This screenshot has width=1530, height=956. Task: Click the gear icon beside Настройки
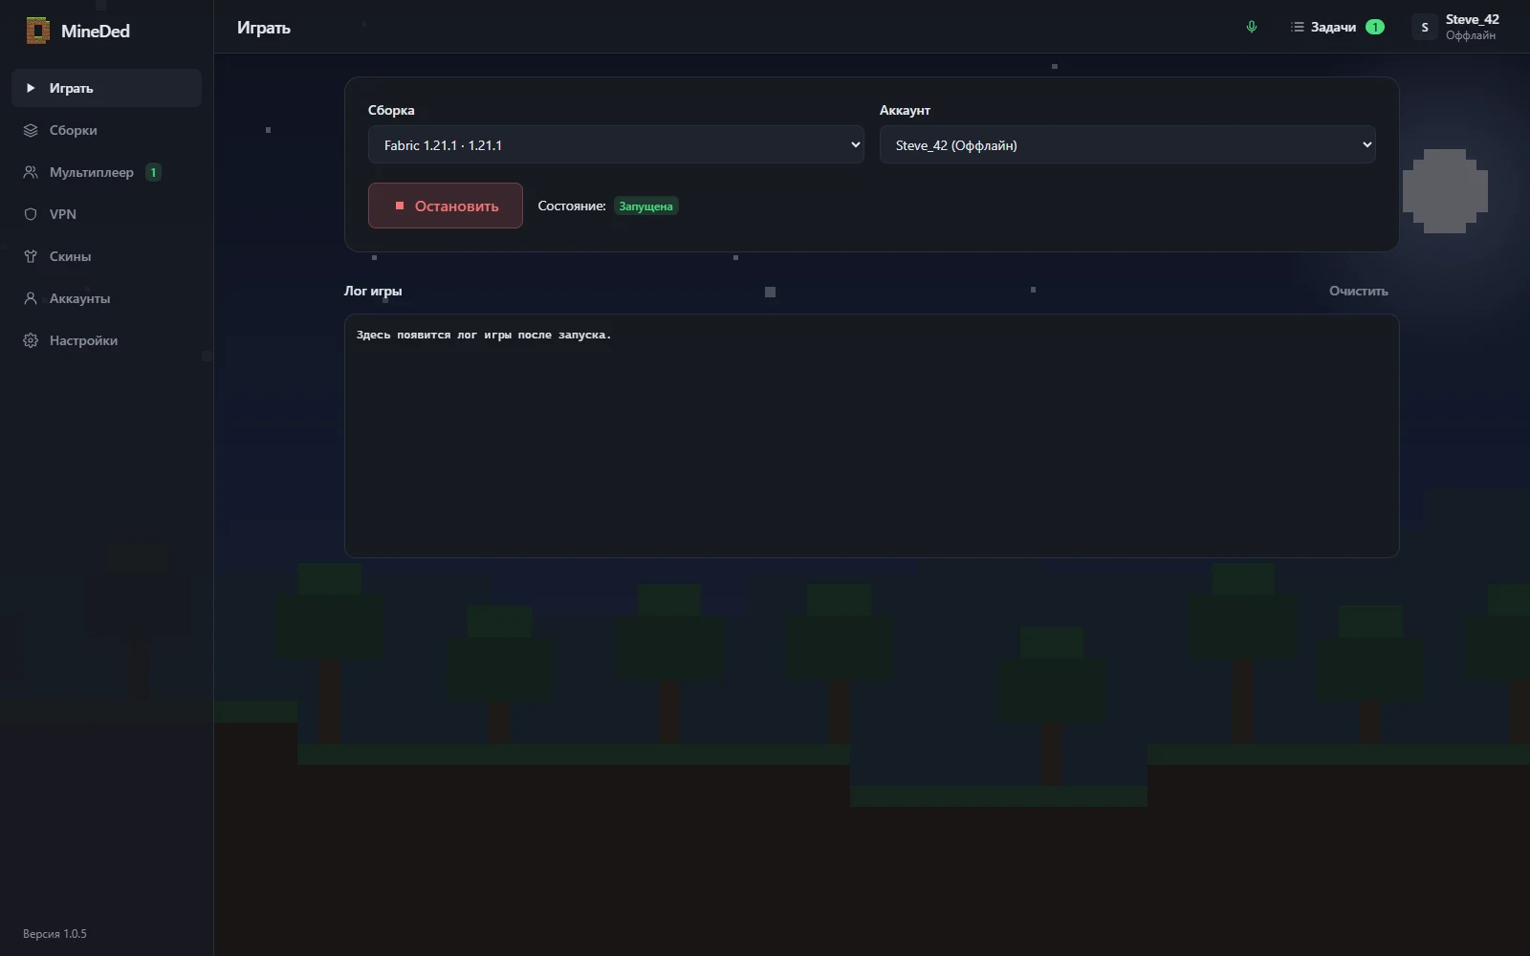tap(31, 340)
